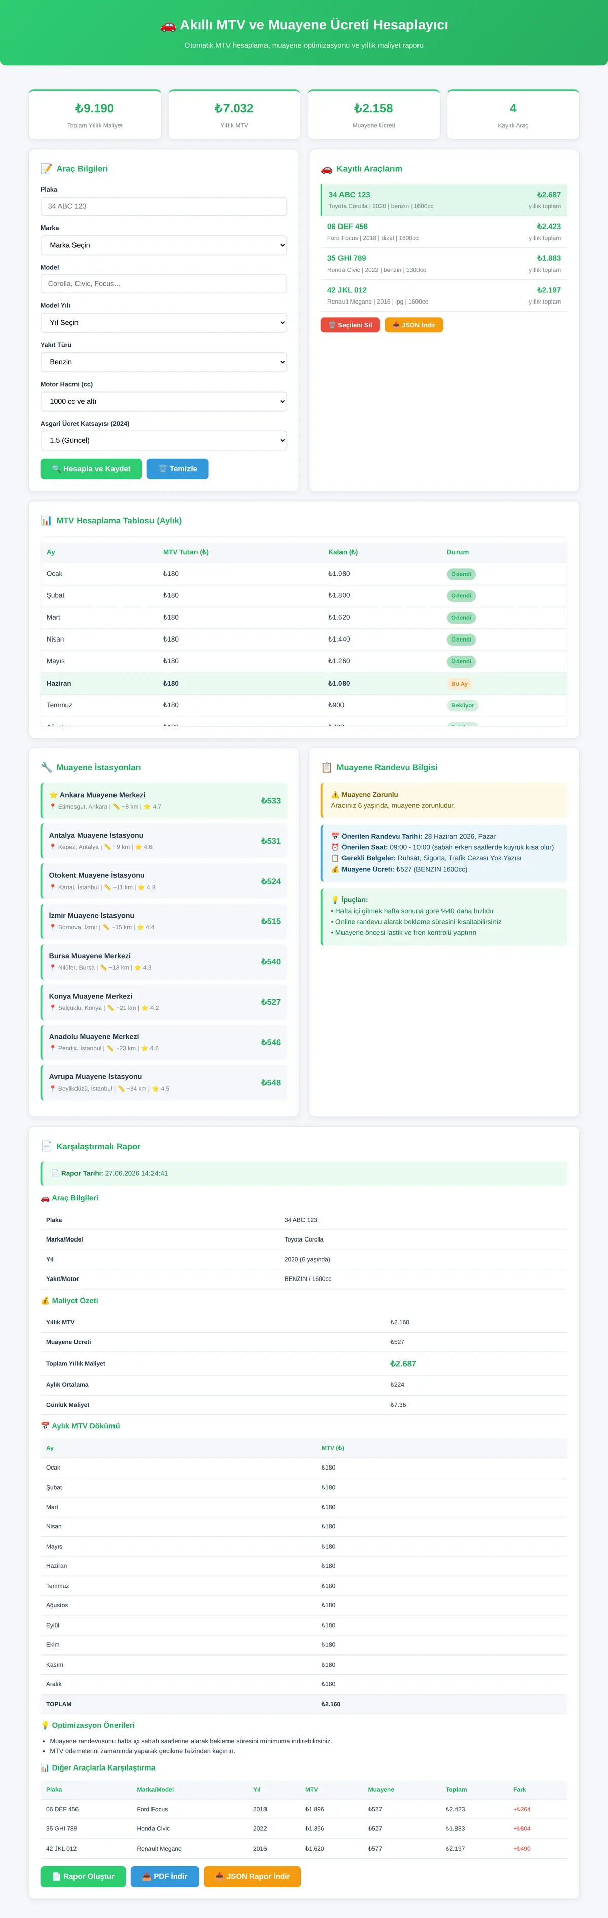Screen dimensions: 608x1918
Task: Select the Ankara Muayene Merkezi station
Action: 164,801
